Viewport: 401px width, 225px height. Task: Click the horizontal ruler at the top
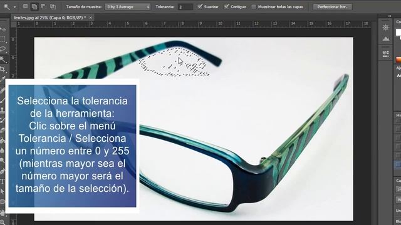[194, 24]
